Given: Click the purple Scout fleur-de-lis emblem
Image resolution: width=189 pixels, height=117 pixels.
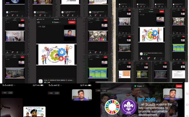Looking at the screenshot, I should pos(128,107).
